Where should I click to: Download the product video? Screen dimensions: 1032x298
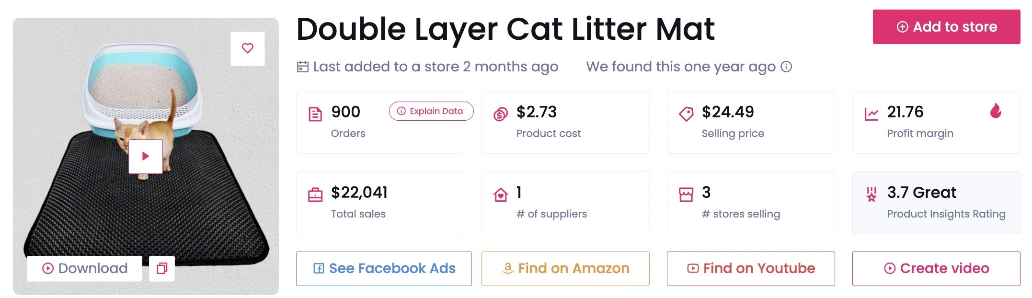coord(85,268)
